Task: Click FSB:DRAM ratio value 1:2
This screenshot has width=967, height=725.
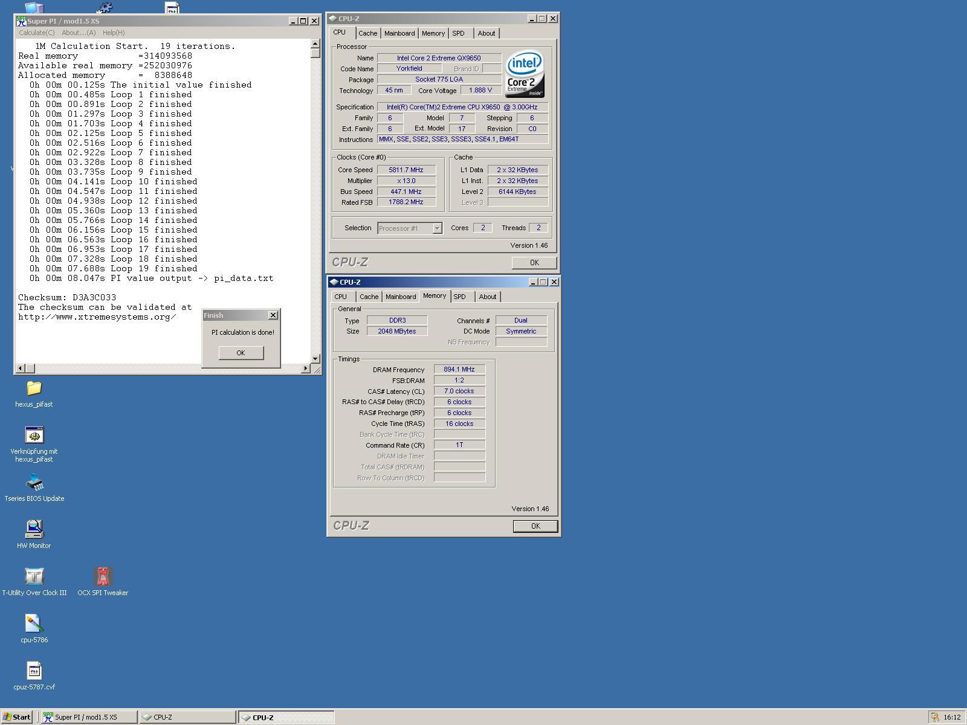Action: click(x=459, y=381)
